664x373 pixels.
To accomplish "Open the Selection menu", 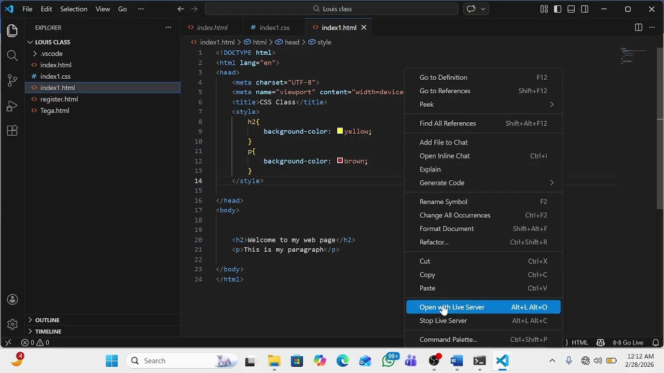I will (74, 9).
